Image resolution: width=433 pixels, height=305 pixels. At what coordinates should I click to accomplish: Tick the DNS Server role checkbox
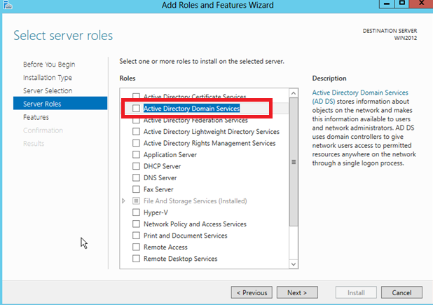[137, 178]
